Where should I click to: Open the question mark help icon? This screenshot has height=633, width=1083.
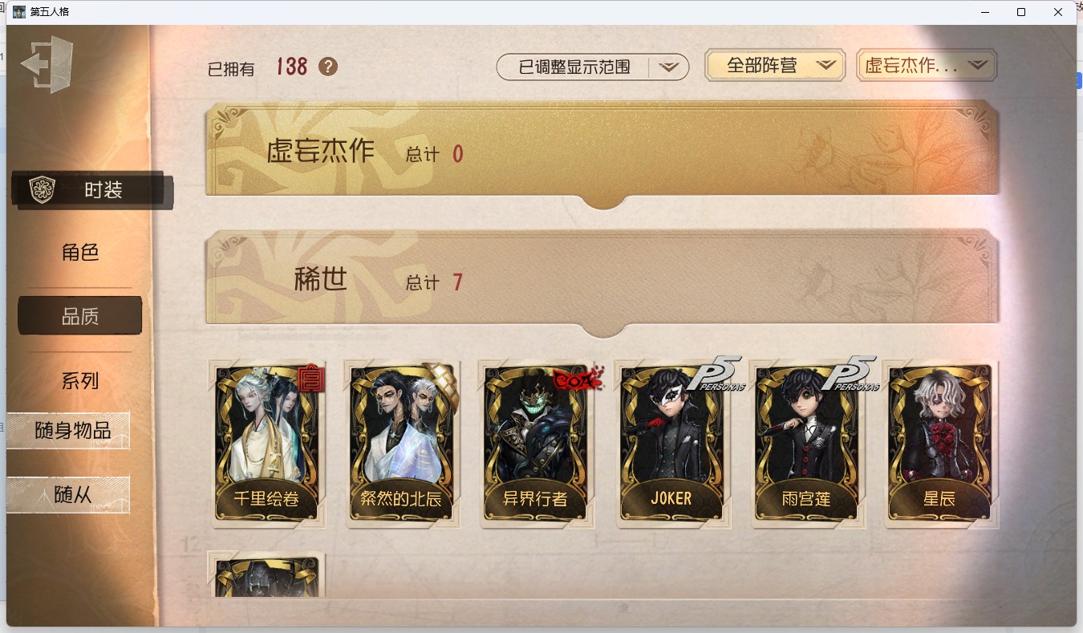[x=327, y=67]
